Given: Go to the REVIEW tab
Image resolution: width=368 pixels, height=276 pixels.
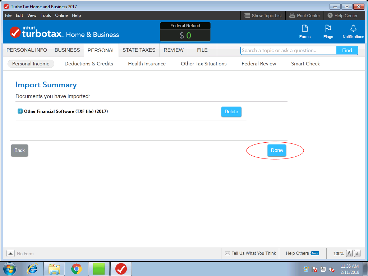Looking at the screenshot, I should [174, 50].
